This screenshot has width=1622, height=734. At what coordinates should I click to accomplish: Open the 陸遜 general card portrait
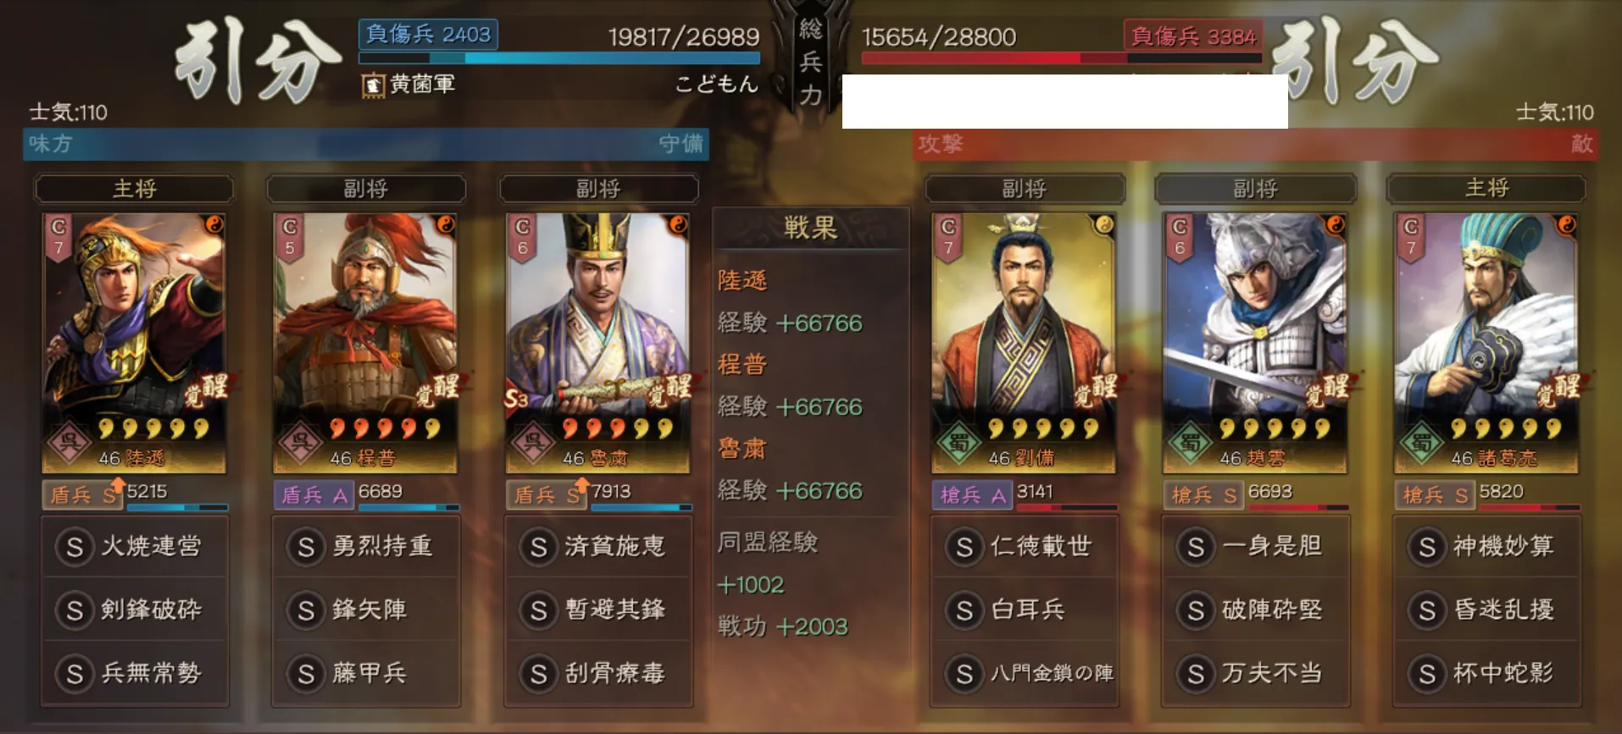tap(134, 343)
